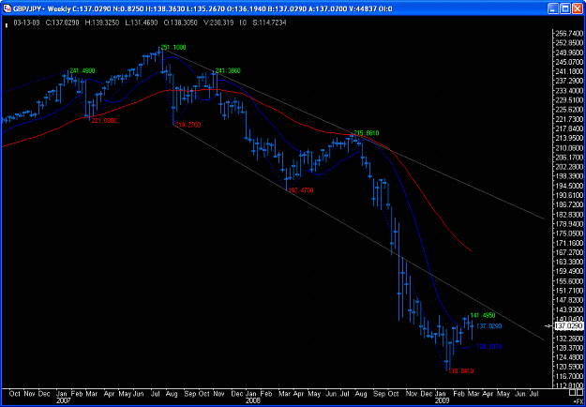Select the 118.8410 bottom price label
586x407 pixels.
pos(461,371)
